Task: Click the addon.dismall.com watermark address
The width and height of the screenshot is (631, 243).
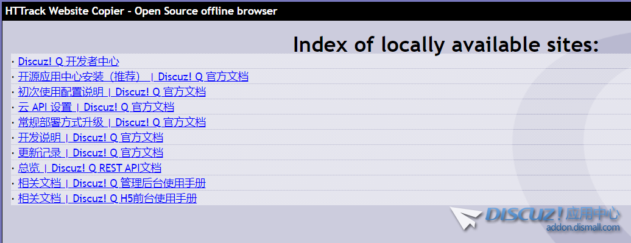Action: tap(583, 228)
